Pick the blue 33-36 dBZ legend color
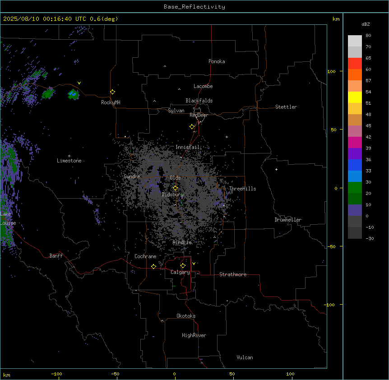389x380 pixels. point(355,165)
